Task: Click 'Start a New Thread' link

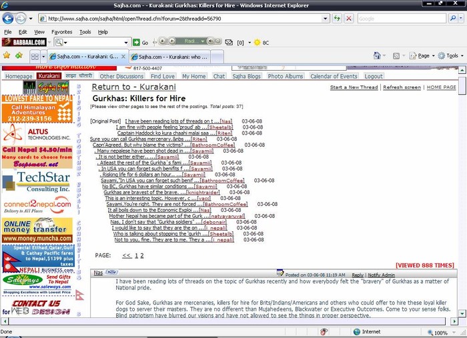Action: pos(355,87)
